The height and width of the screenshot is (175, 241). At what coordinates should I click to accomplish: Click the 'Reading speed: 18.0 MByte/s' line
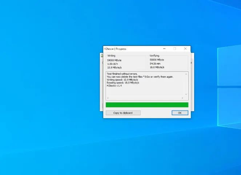tap(123, 83)
